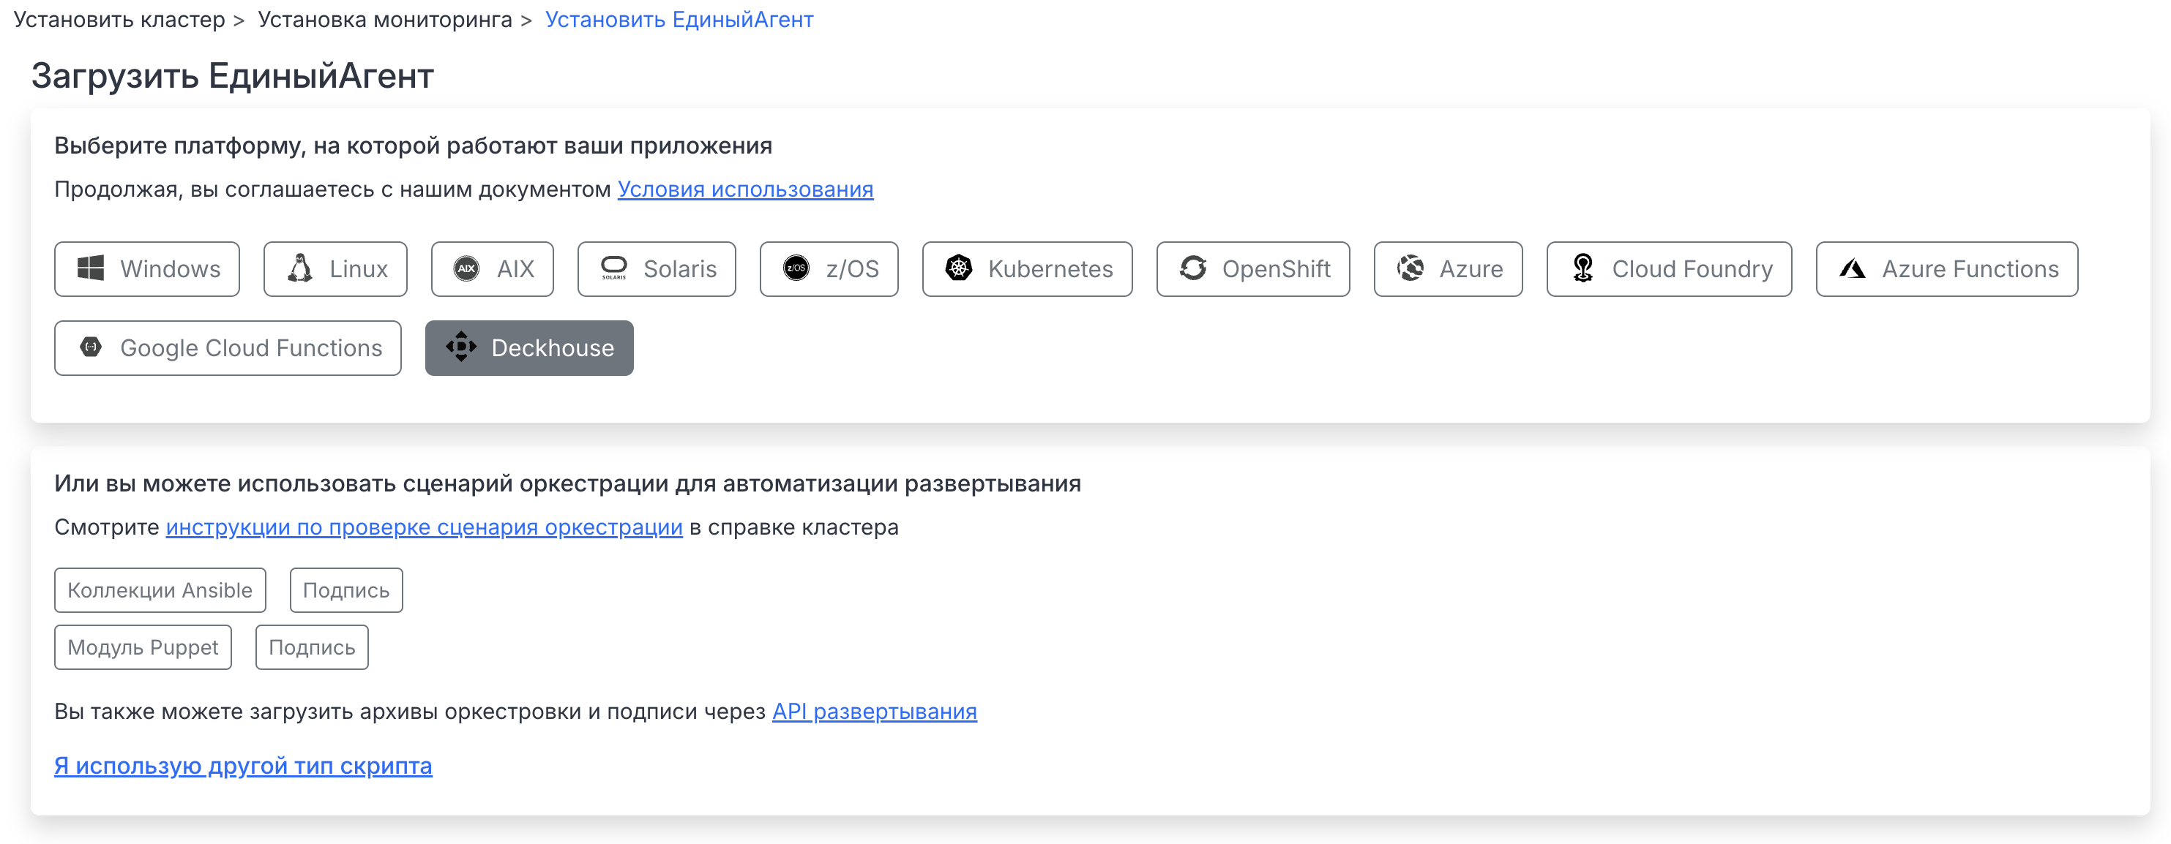
Task: Open the Условия использования link
Action: coord(745,189)
